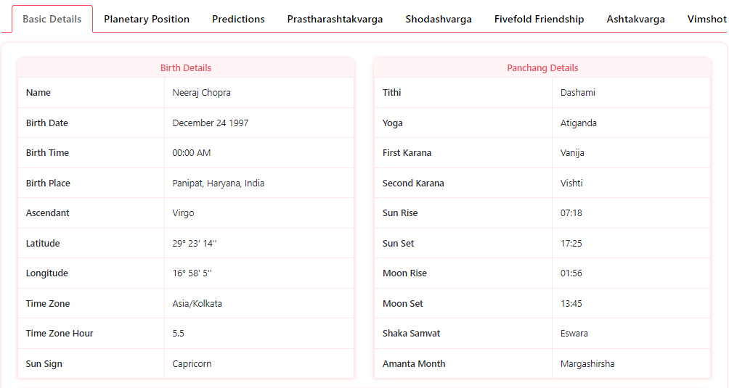Open the Prastharashtakvarga tab
Image resolution: width=729 pixels, height=388 pixels.
pyautogui.click(x=335, y=19)
